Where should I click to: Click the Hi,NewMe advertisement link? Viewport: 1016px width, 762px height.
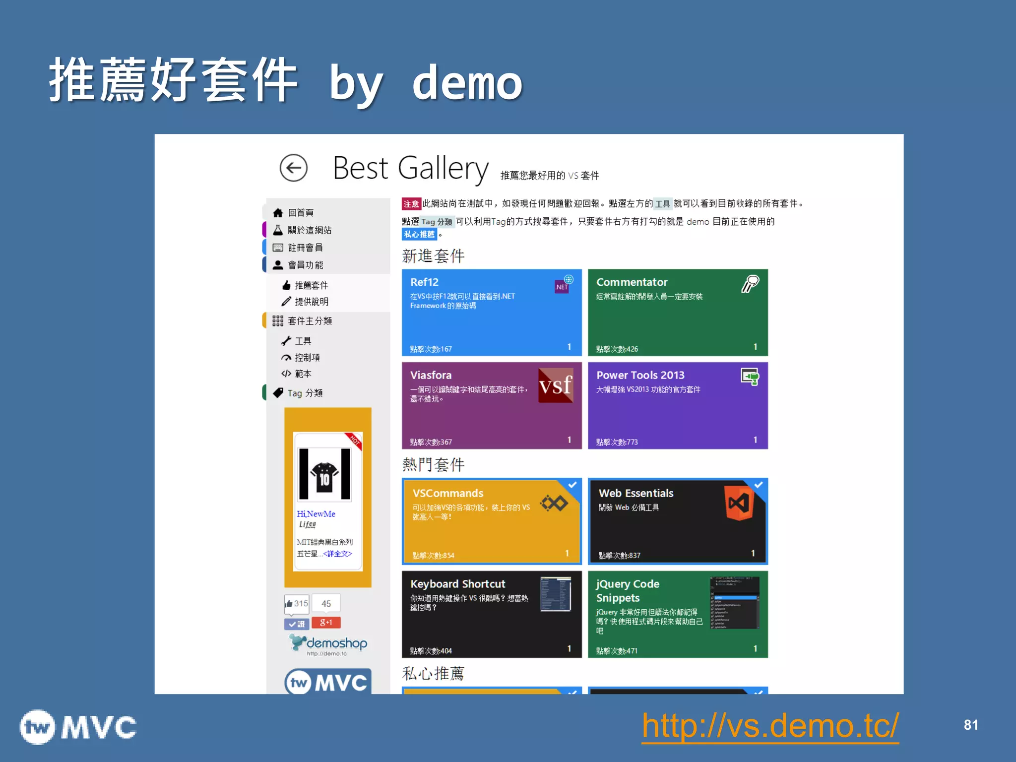pyautogui.click(x=316, y=514)
